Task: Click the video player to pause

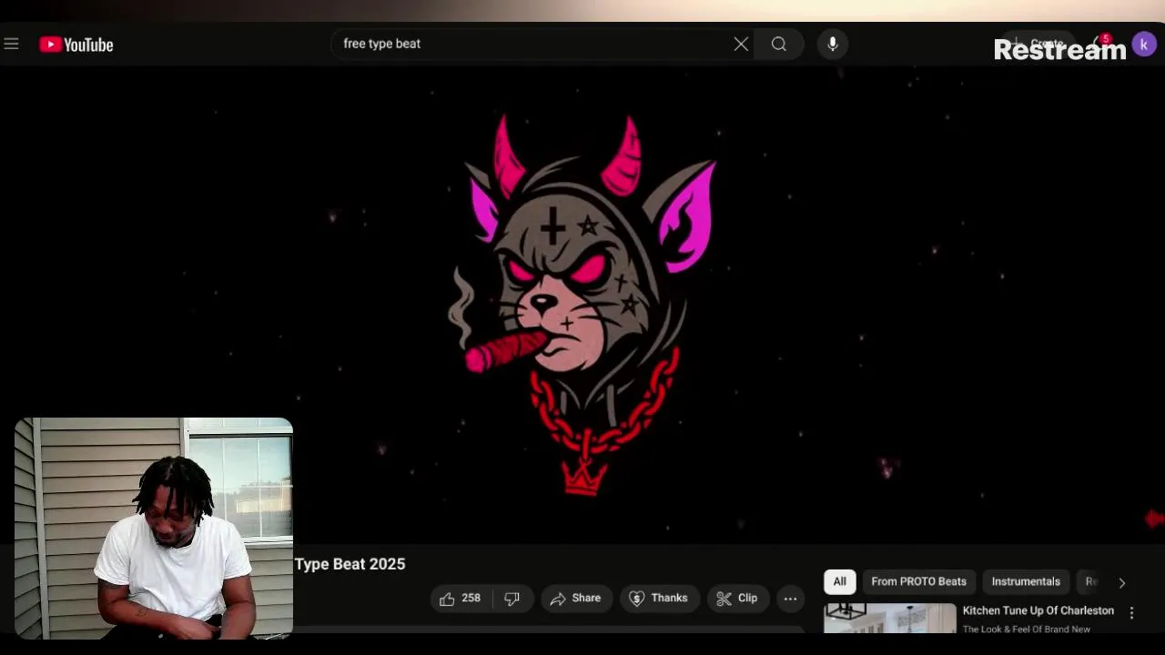Action: 582,305
